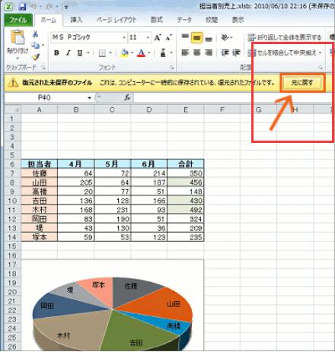
Task: Click the Borders icon
Action: coord(102,53)
